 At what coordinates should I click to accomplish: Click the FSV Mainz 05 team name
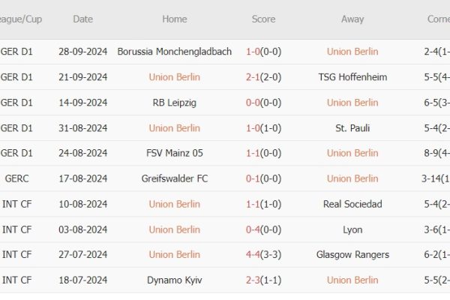[175, 153]
